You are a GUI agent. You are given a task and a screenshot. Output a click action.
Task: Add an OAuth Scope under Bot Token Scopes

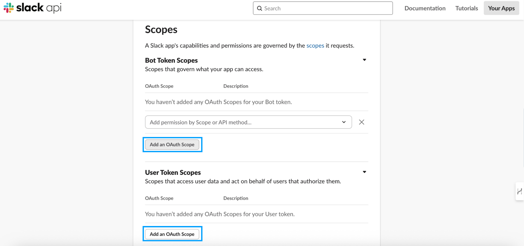coord(172,144)
